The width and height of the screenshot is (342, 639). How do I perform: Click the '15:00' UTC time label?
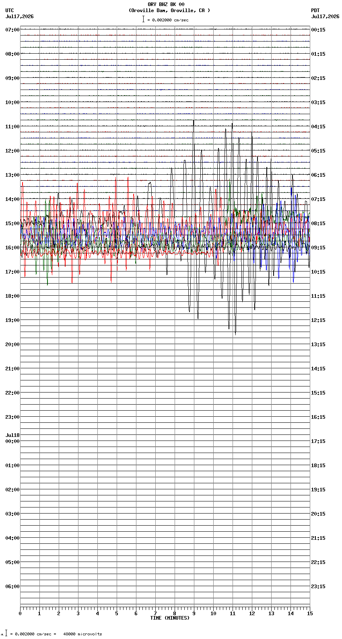[x=12, y=223]
